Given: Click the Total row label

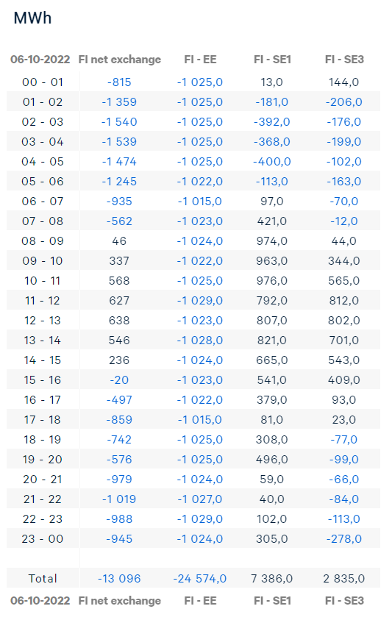Looking at the screenshot, I should (x=43, y=579).
